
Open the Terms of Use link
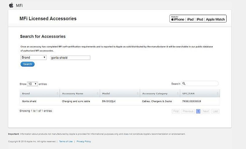click(x=66, y=141)
